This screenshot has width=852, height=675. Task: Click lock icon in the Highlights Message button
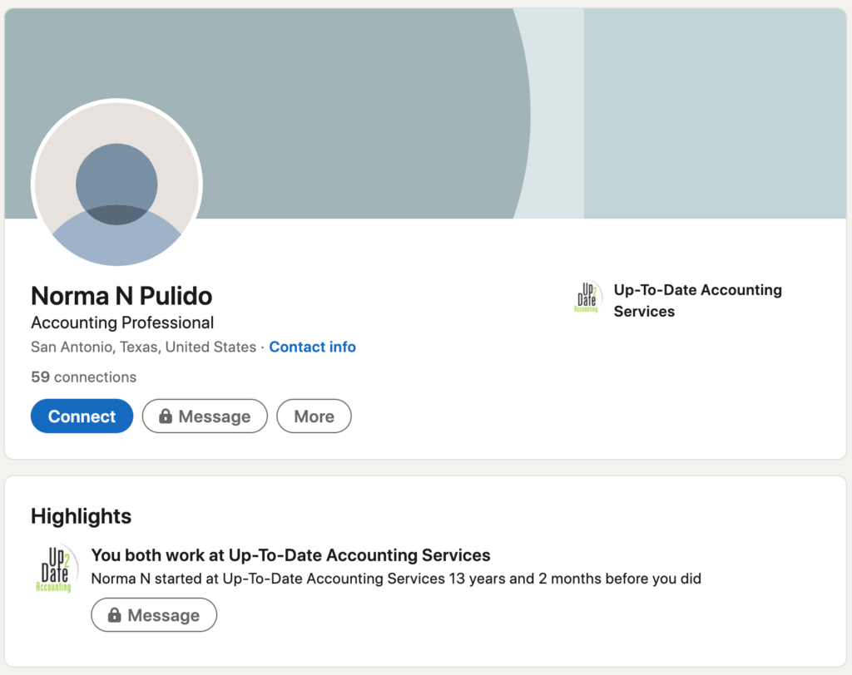coord(114,614)
